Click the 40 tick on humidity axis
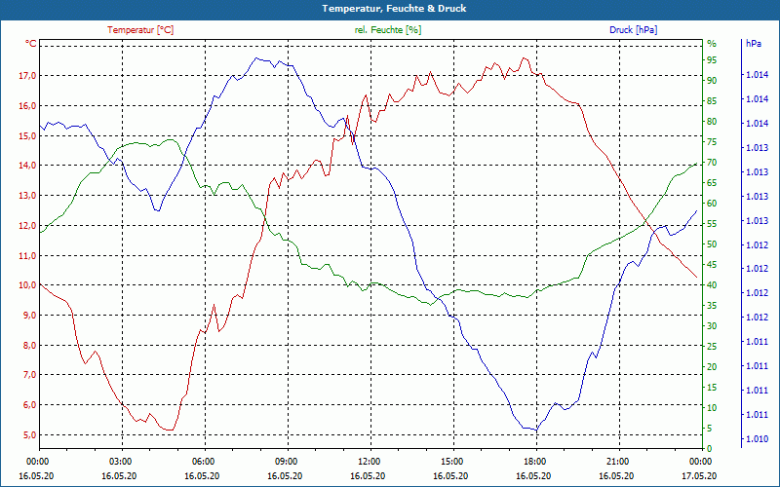 tap(712, 285)
